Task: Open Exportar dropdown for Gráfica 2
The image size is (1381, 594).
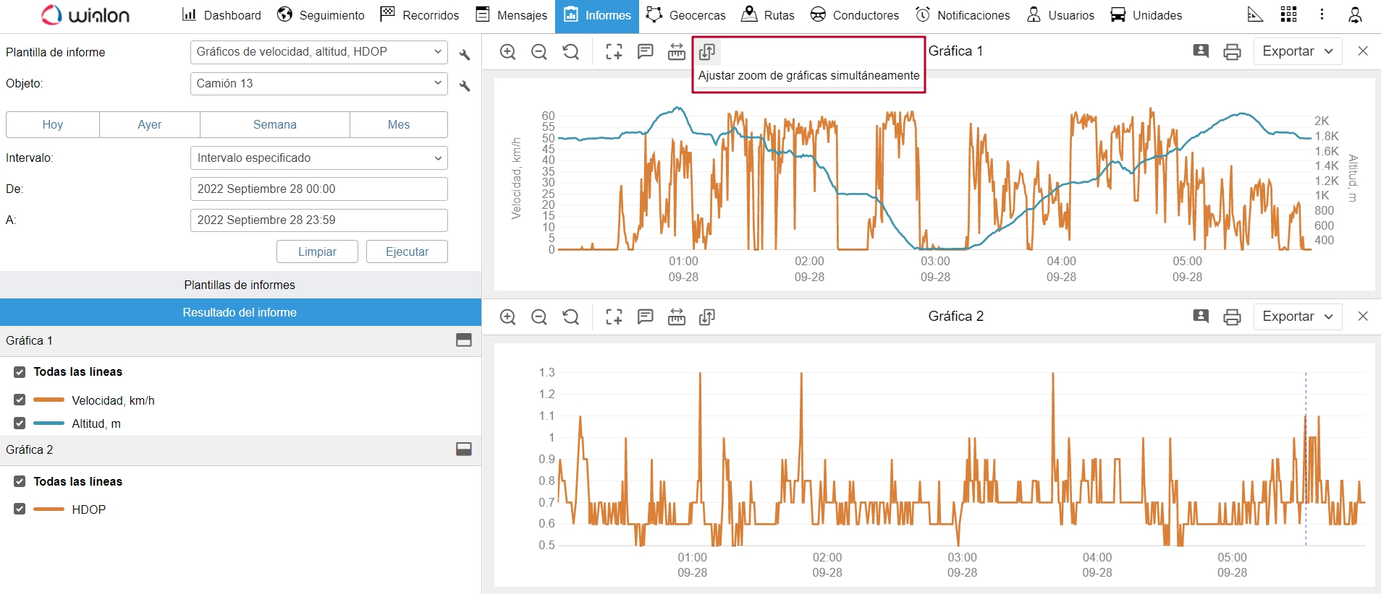Action: tap(1297, 317)
